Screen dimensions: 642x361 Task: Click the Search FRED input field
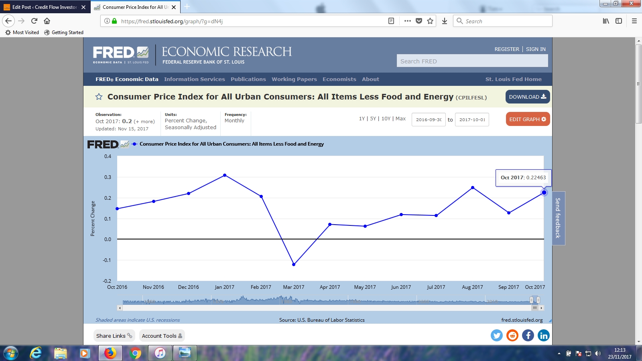(x=472, y=61)
